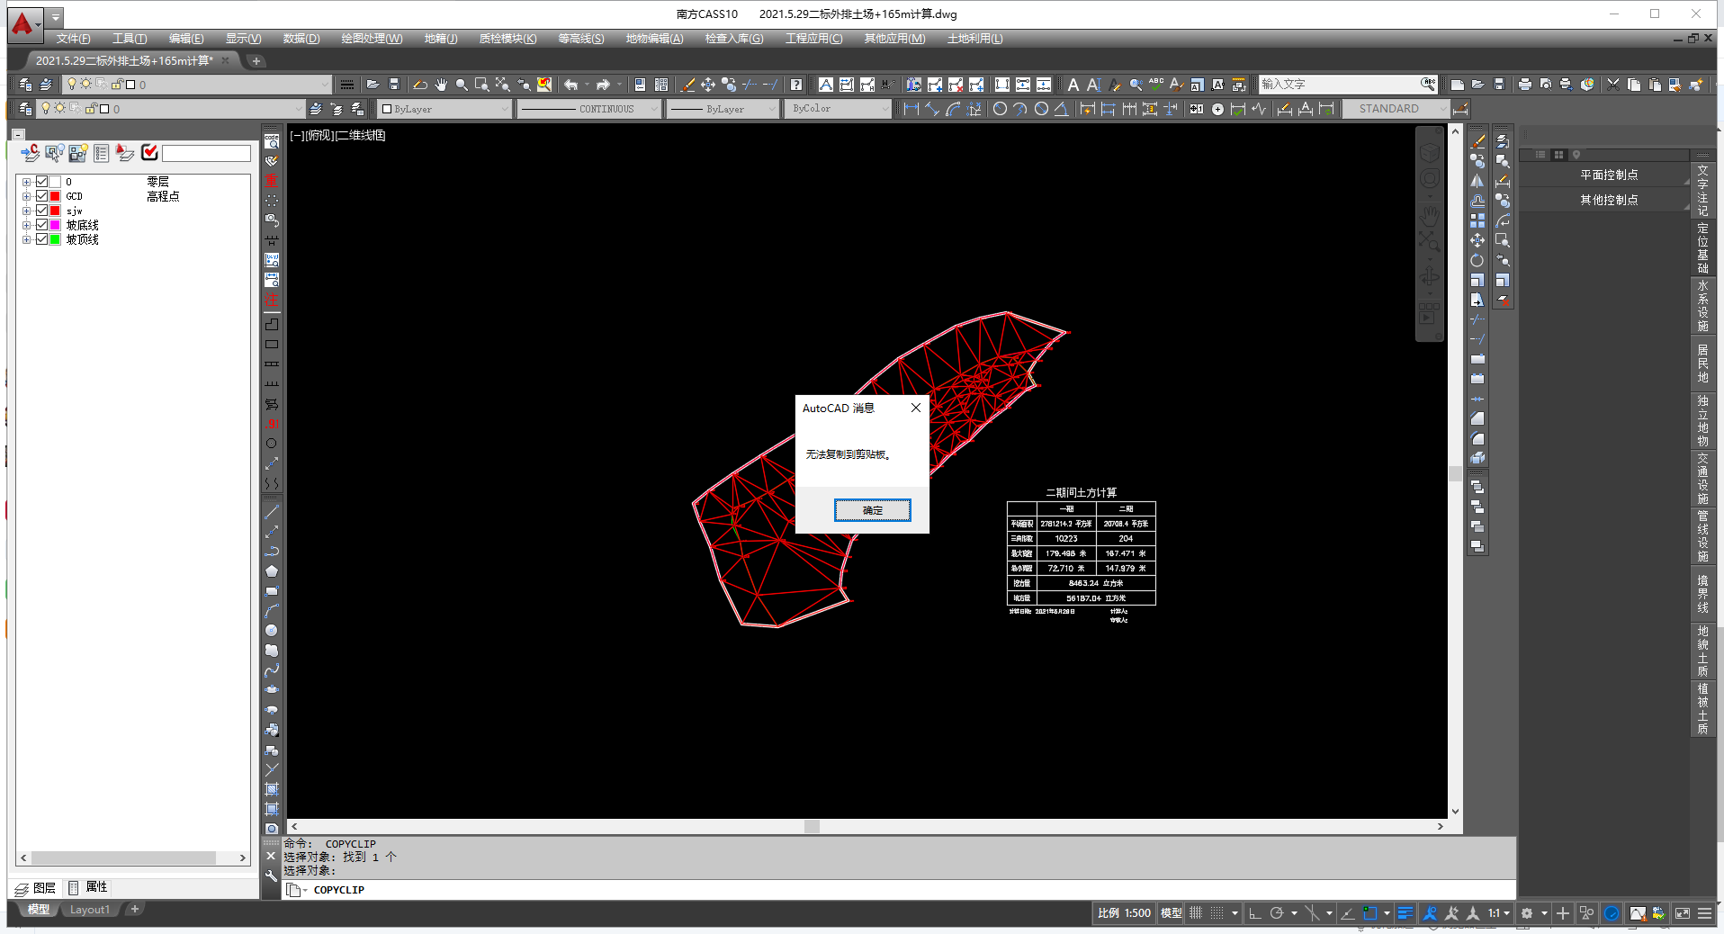This screenshot has height=934, width=1724.
Task: Toggle the checkbox for layer 0
Action: tap(41, 182)
